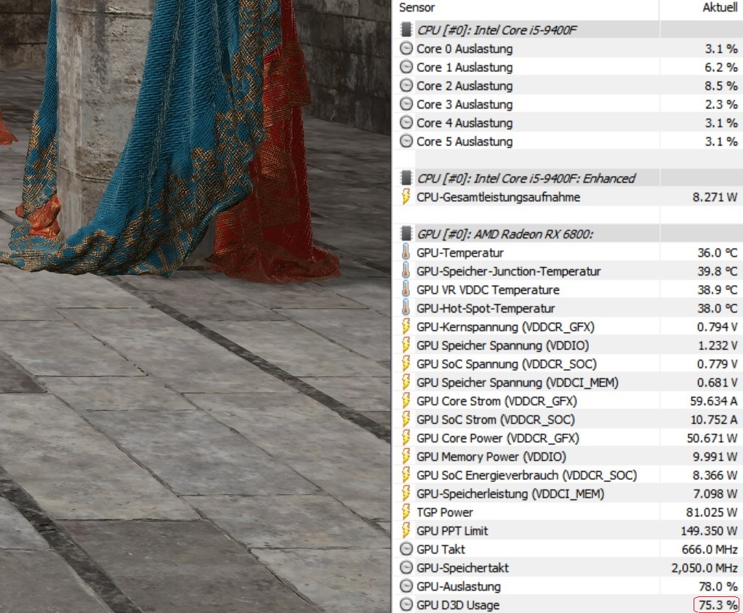The width and height of the screenshot is (743, 613).
Task: Click the 2.3 % Core 3 value
Action: click(721, 104)
